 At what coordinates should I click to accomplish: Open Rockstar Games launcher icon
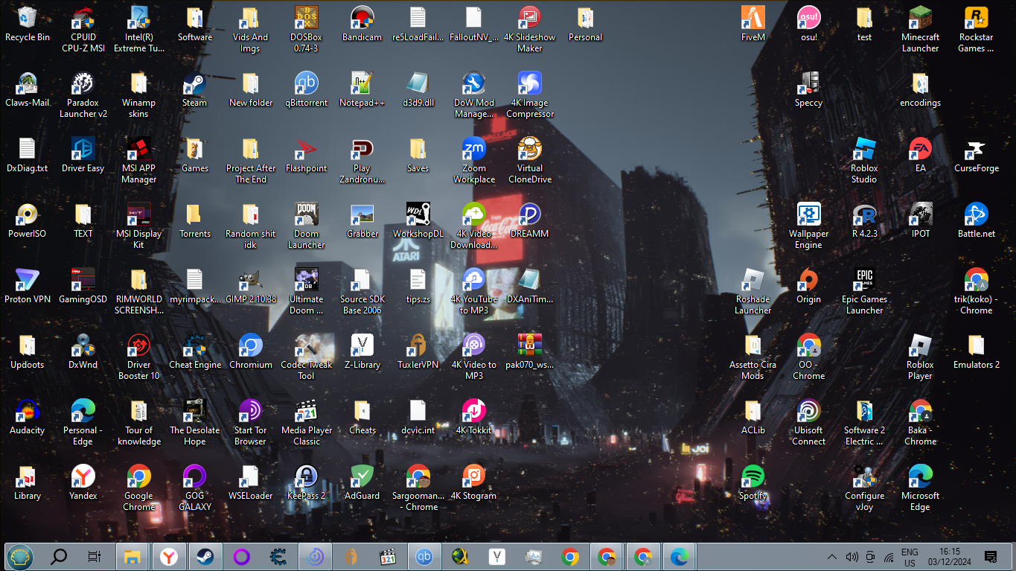tap(976, 30)
